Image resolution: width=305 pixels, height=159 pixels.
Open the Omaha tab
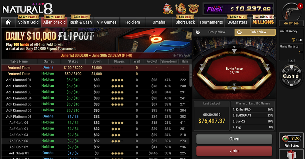159,22
